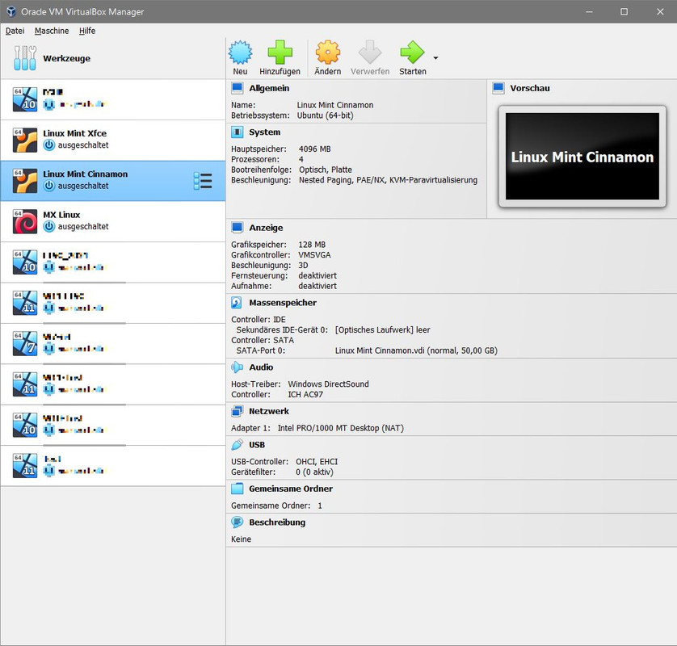Click the Audio section heading

[261, 367]
